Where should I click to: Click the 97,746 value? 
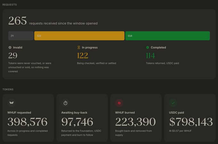pyautogui.click(x=77, y=122)
